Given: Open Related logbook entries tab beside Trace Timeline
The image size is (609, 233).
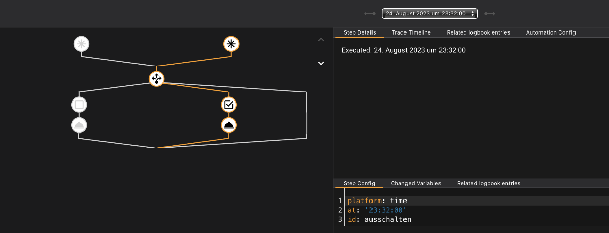Looking at the screenshot, I should click(478, 32).
